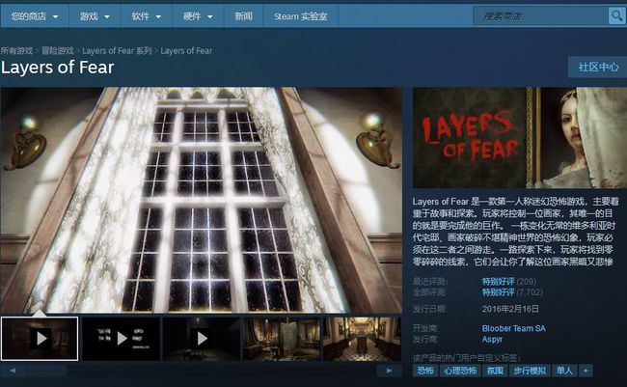Click the thumbnail strip left arrow

tap(10, 370)
